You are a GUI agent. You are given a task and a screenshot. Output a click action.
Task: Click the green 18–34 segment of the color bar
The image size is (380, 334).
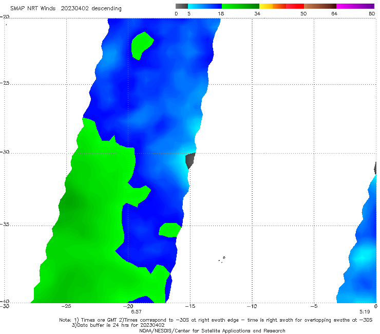click(240, 6)
